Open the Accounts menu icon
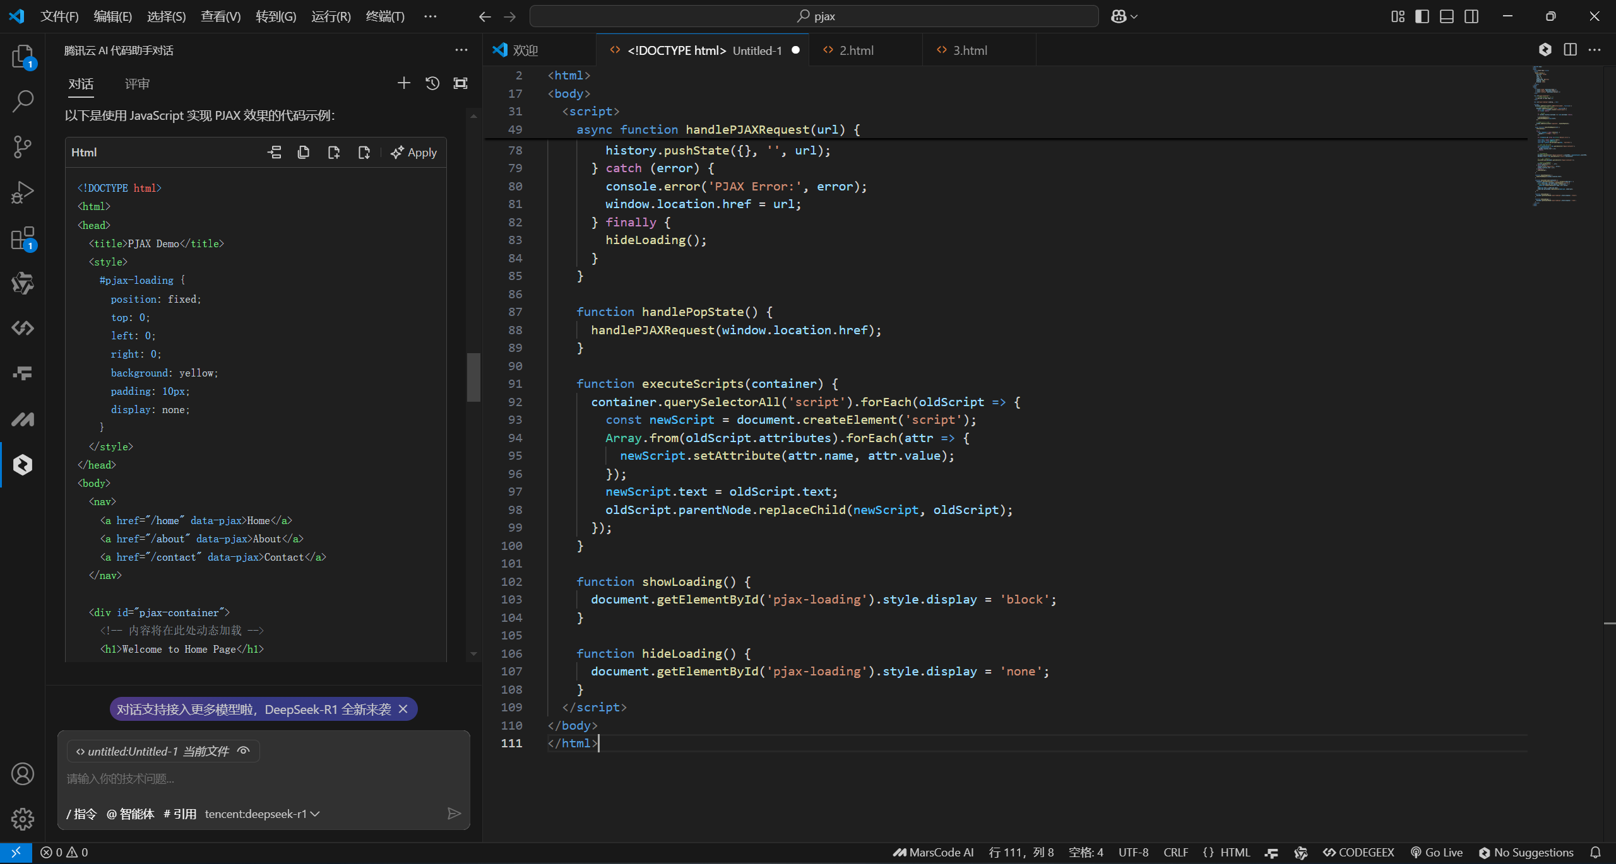 coord(23,774)
